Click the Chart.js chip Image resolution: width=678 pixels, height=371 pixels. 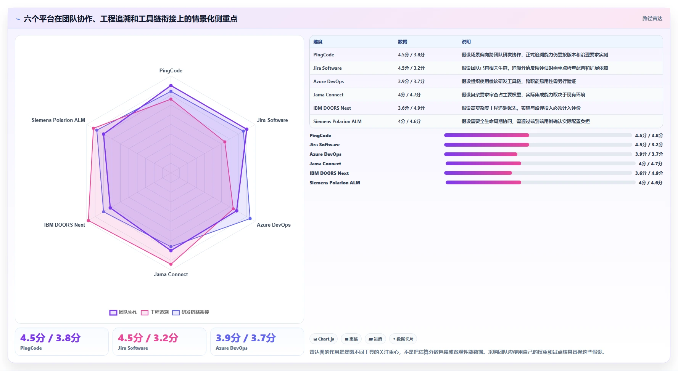[x=324, y=339]
